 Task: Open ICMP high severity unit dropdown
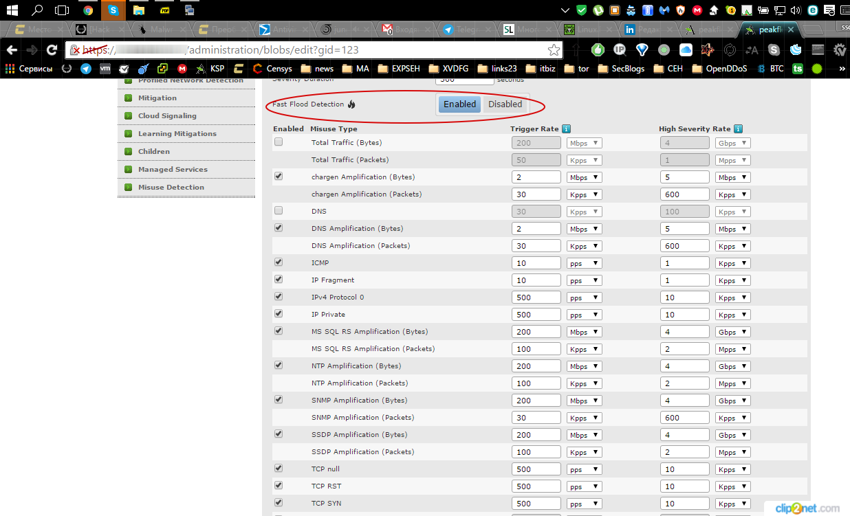coord(732,263)
